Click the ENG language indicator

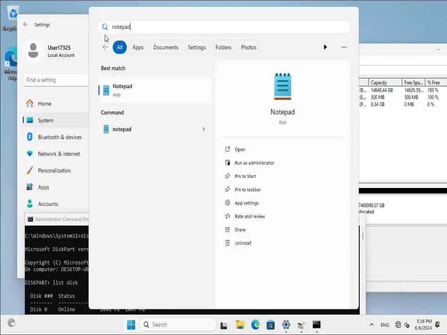click(385, 325)
